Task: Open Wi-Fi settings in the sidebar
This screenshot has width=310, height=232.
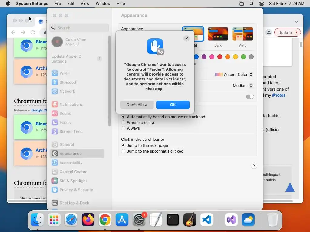Action: [x=77, y=73]
